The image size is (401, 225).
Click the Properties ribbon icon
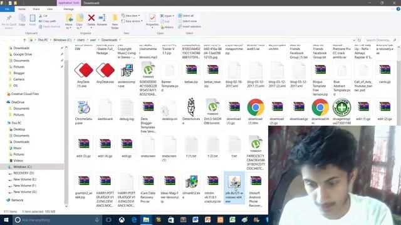[152, 18]
